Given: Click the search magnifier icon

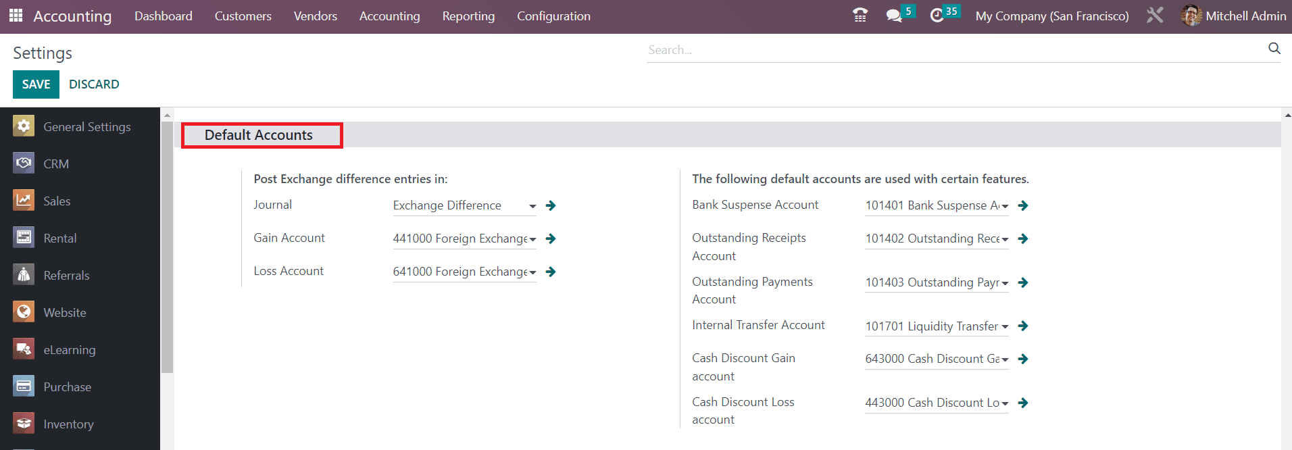Looking at the screenshot, I should pyautogui.click(x=1274, y=49).
